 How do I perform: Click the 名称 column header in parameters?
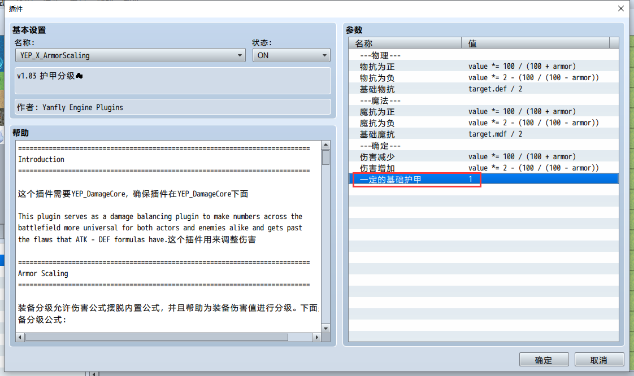405,43
